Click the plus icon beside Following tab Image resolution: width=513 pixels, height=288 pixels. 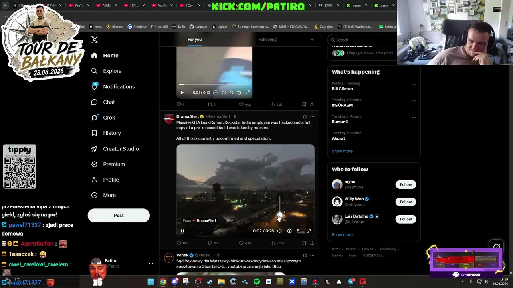click(x=312, y=39)
